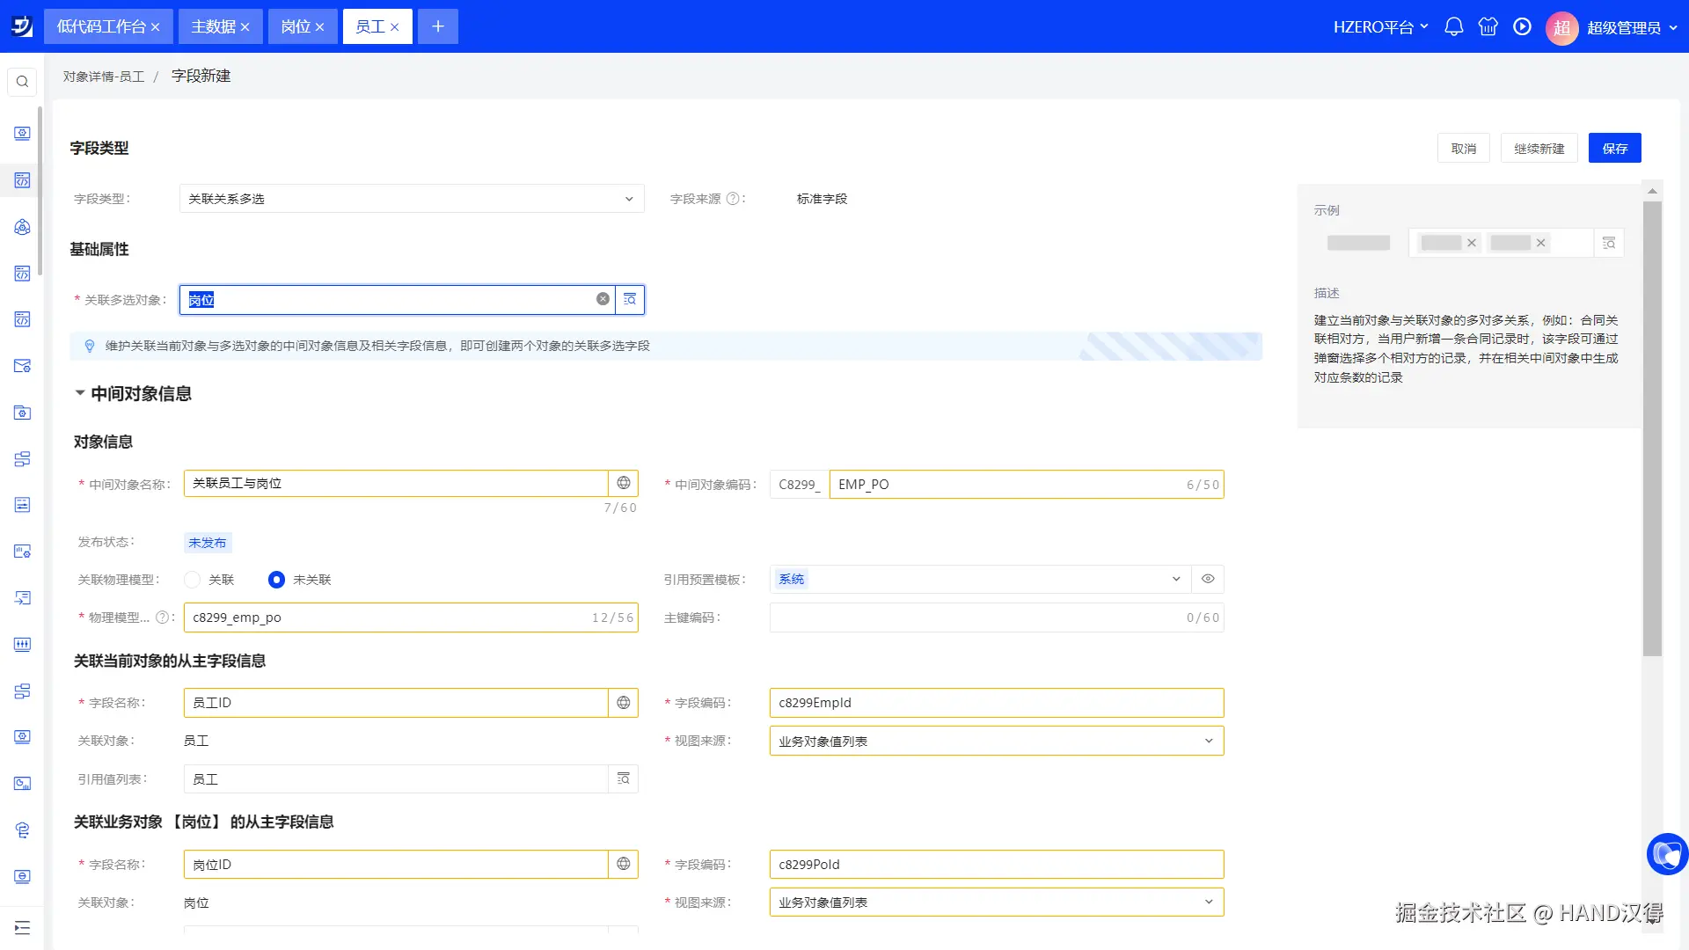Image resolution: width=1689 pixels, height=950 pixels.
Task: Select the 关联 radio option
Action: click(x=193, y=580)
